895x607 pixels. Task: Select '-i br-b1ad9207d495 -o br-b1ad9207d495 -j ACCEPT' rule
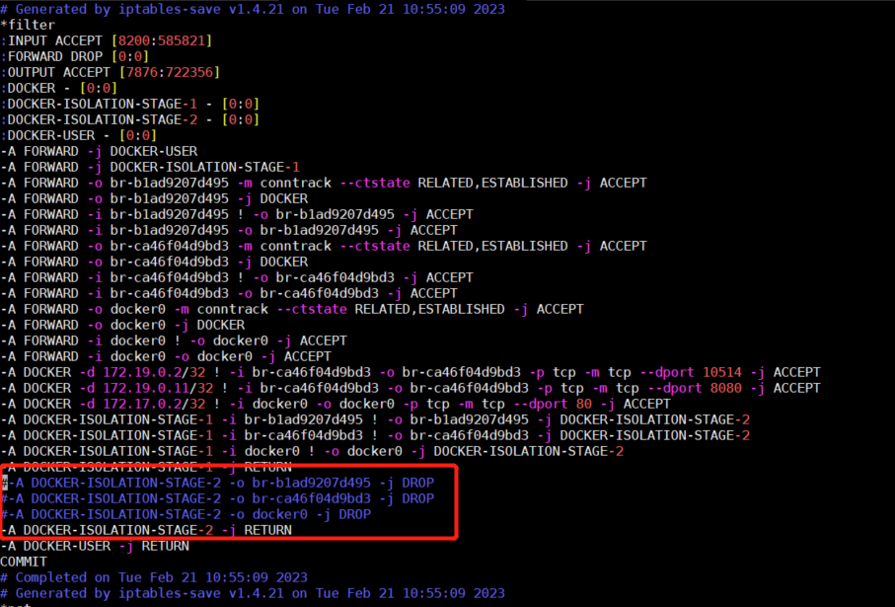pos(229,230)
